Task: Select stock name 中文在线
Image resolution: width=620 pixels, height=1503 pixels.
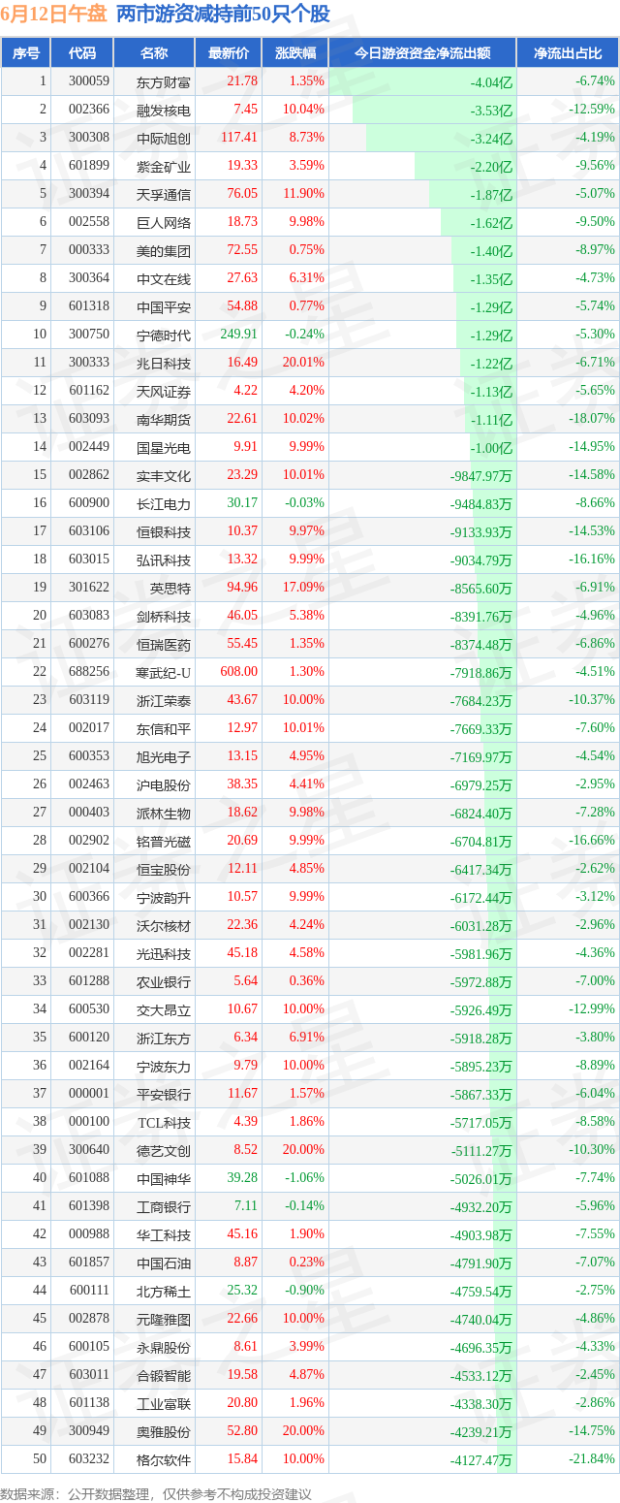Action: tap(164, 279)
